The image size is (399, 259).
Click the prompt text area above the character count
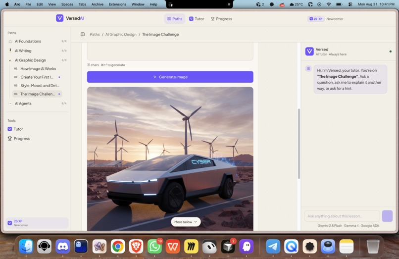tap(170, 52)
